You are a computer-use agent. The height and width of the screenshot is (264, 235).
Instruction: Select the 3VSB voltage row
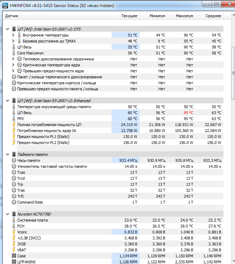pyautogui.click(x=117, y=244)
